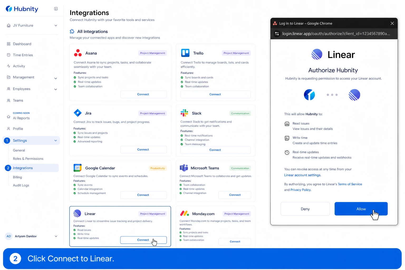Screen dimensions: 405x270
Task: Connect the Slack integration
Action: click(215, 150)
